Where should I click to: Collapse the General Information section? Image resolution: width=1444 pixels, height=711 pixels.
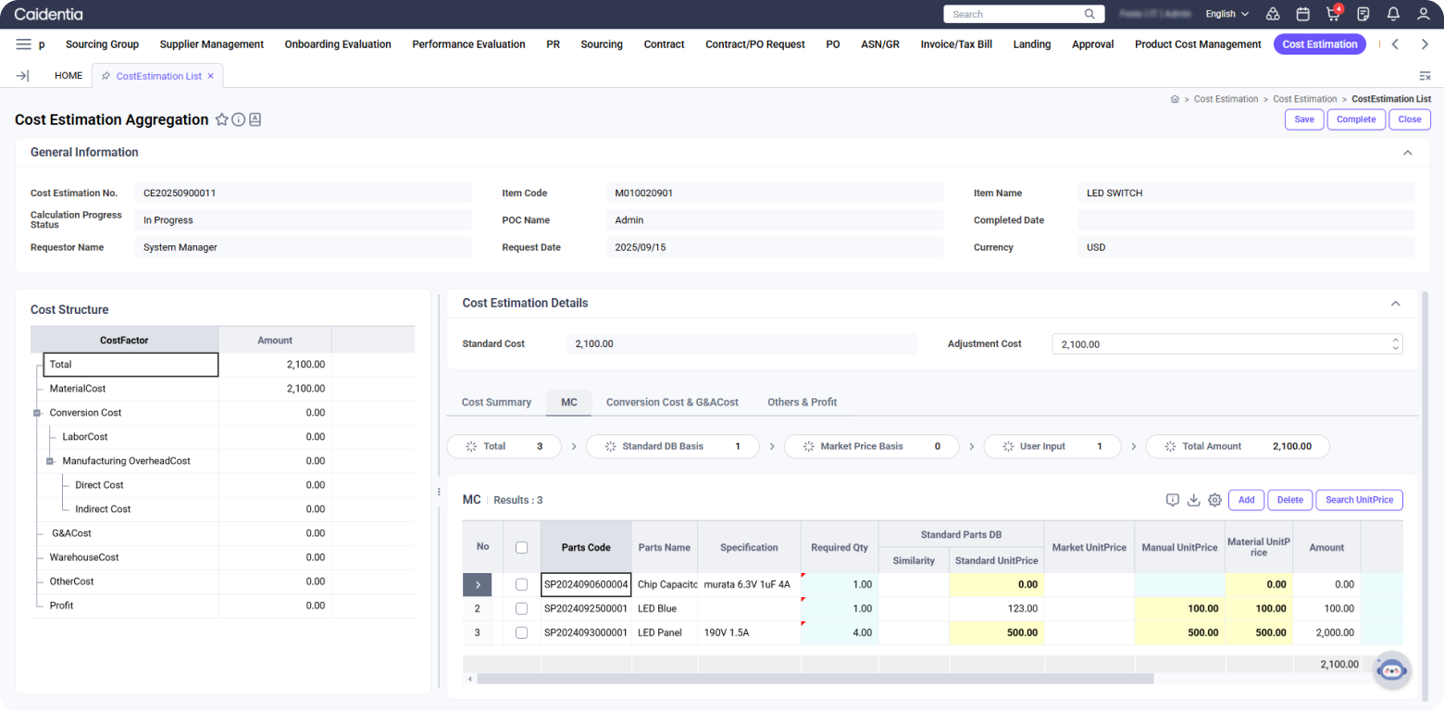tap(1407, 153)
